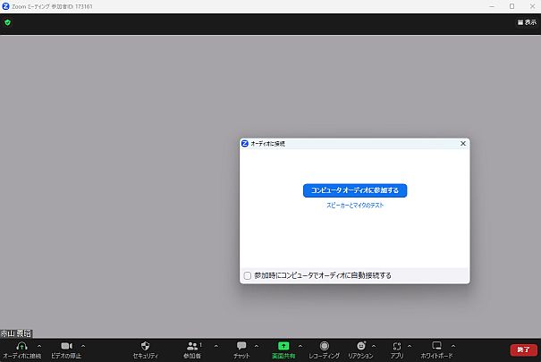
Task: Expand whiteboard options chevron
Action: click(x=453, y=346)
